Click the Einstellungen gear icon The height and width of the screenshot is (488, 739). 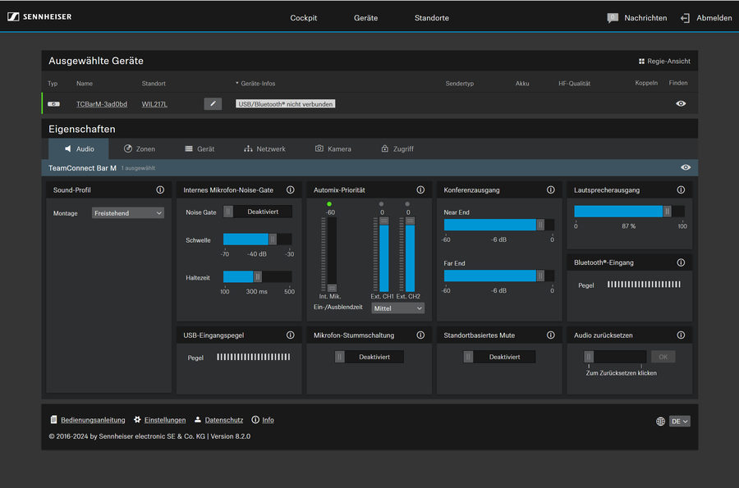[x=137, y=419]
